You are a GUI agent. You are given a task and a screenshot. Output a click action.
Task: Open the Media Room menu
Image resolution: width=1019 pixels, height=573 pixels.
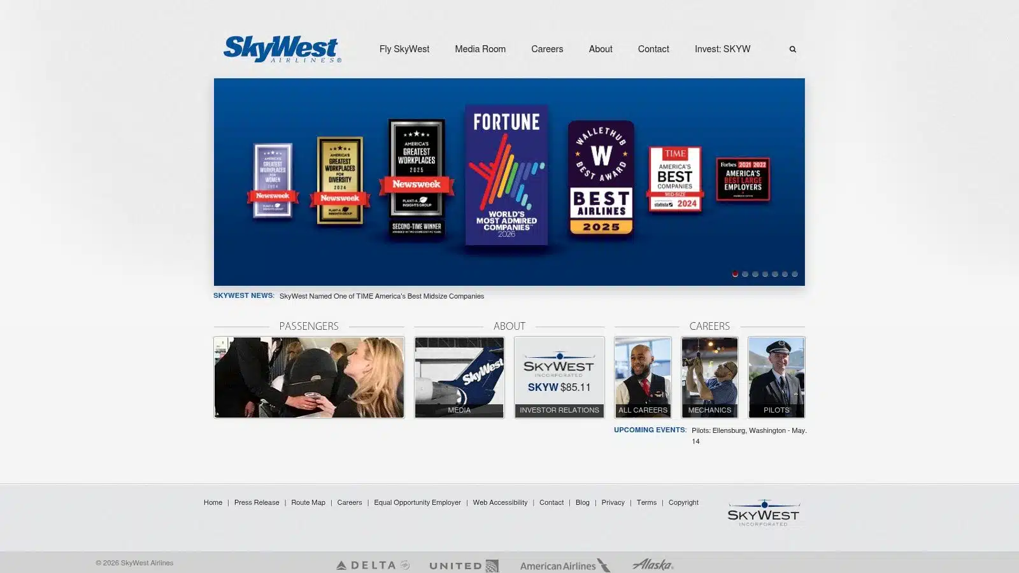point(480,49)
